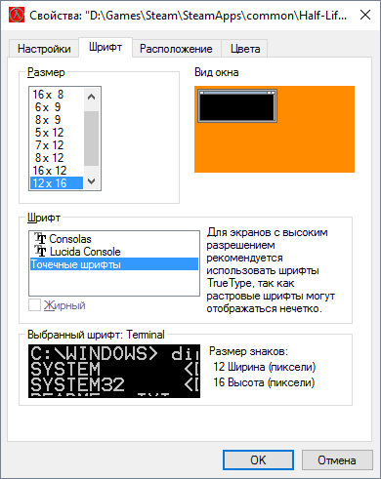Select Точечные шрифты in font list

click(x=114, y=264)
